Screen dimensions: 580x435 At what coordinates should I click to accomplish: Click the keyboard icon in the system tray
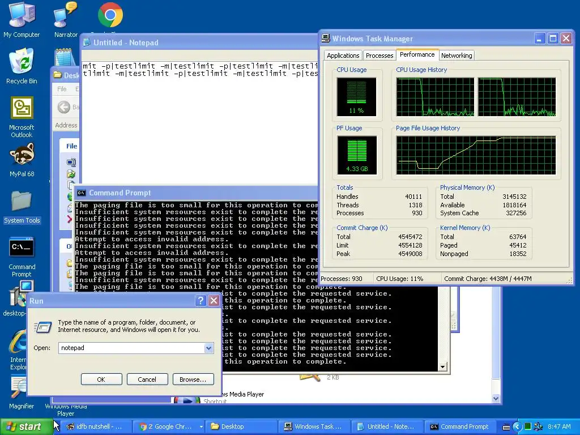tap(506, 427)
